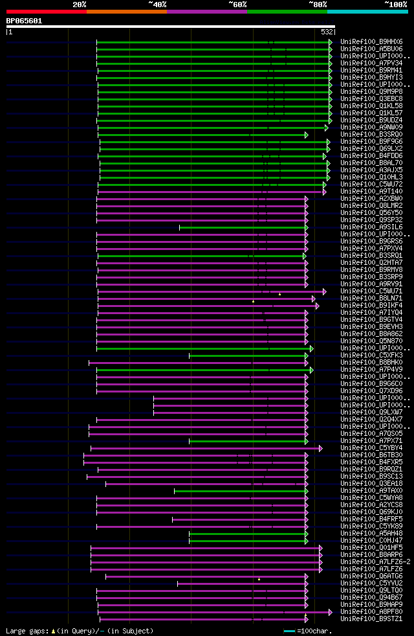Select the UniRef100_Q3EBC8 label
This screenshot has width=414, height=636.
[371, 98]
